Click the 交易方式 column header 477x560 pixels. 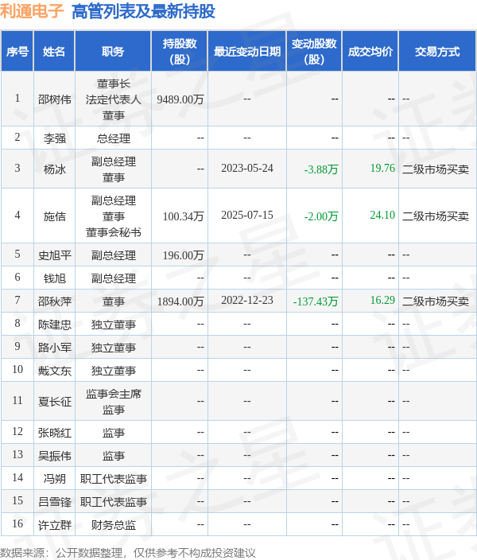point(437,51)
